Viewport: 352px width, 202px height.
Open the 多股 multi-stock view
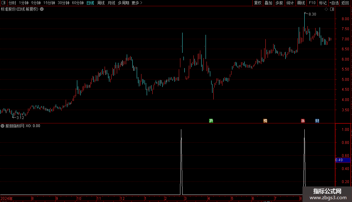coord(279,3)
